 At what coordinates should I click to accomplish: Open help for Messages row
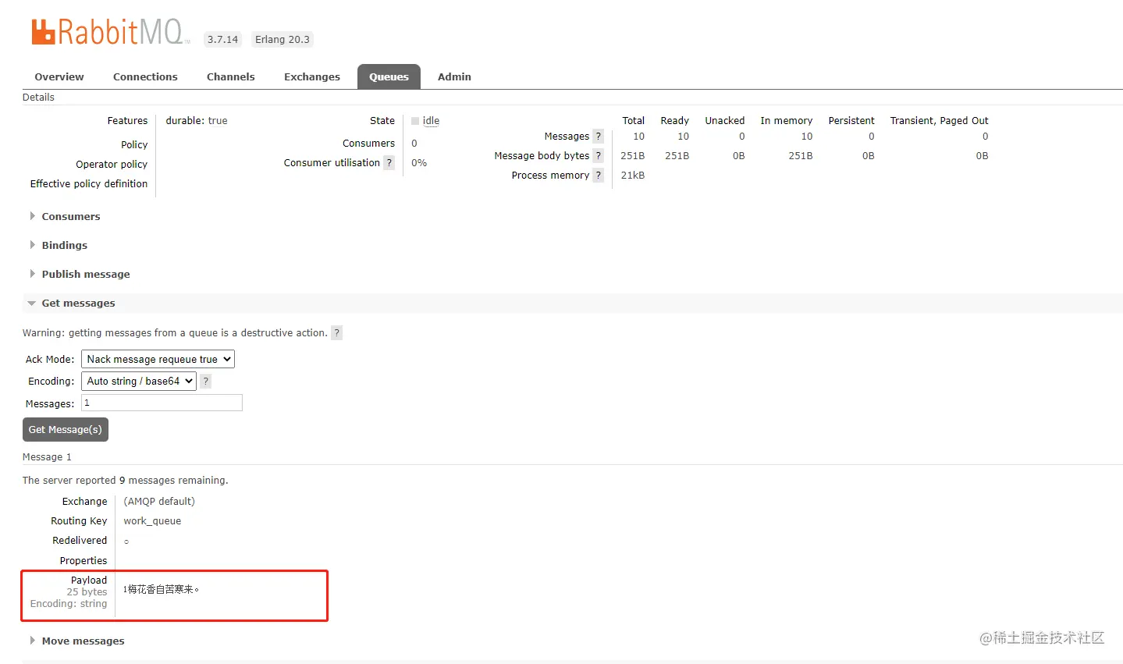pos(598,136)
